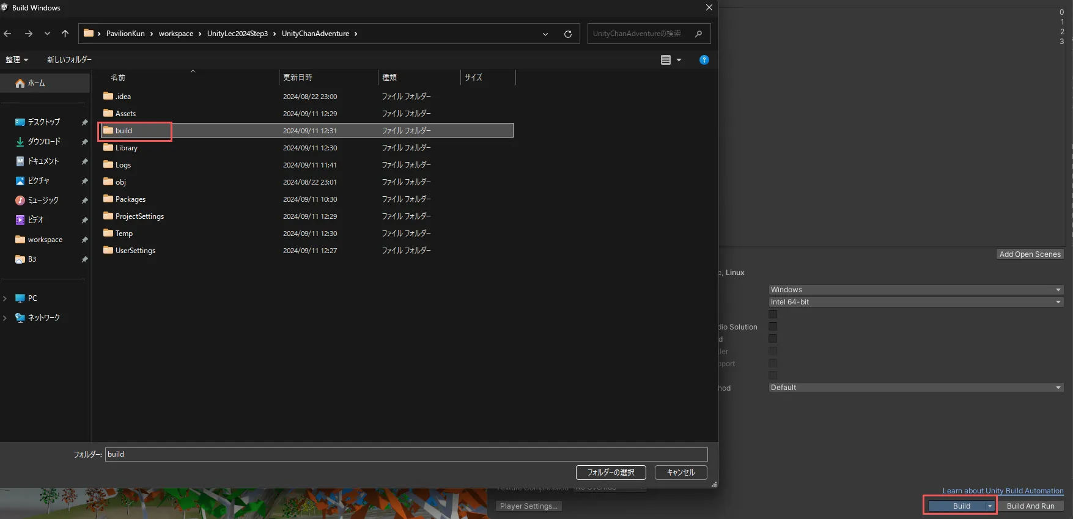Open the help question mark icon

click(704, 60)
